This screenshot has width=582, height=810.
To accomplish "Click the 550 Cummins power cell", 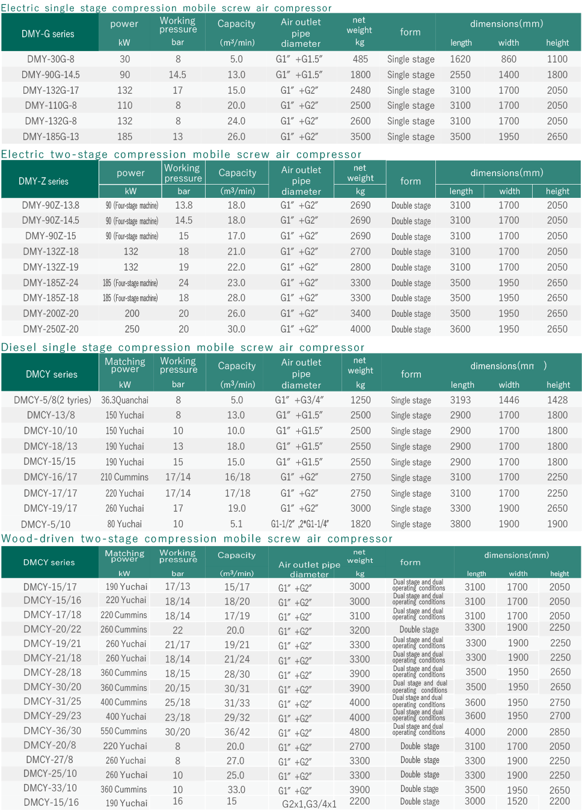I will click(124, 731).
